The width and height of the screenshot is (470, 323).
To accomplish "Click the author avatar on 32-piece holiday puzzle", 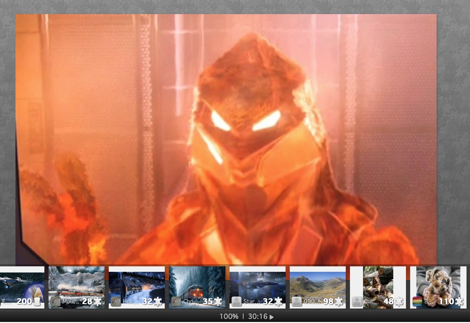I will (x=116, y=301).
